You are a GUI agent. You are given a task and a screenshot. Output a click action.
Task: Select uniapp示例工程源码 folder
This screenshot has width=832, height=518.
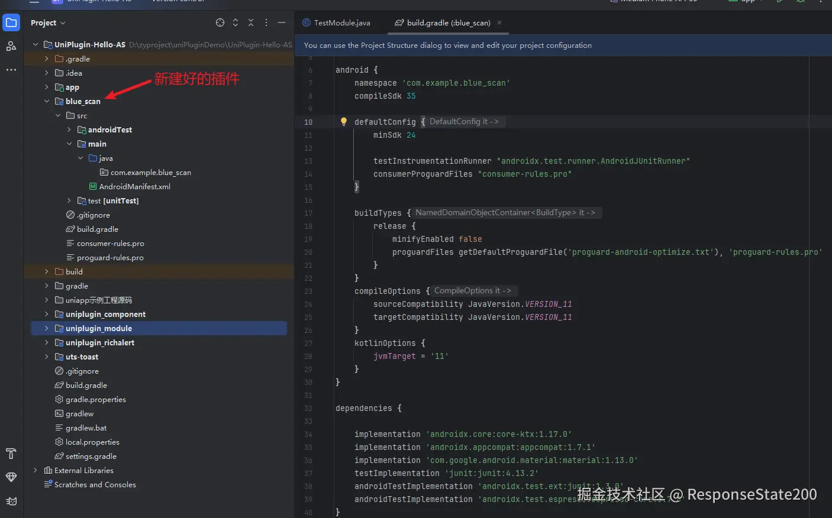pyautogui.click(x=93, y=300)
